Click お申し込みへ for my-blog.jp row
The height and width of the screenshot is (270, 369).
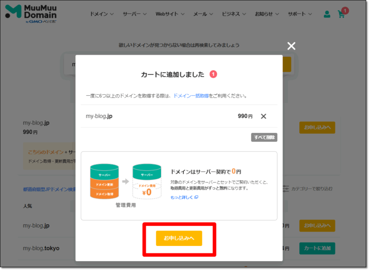click(x=317, y=127)
